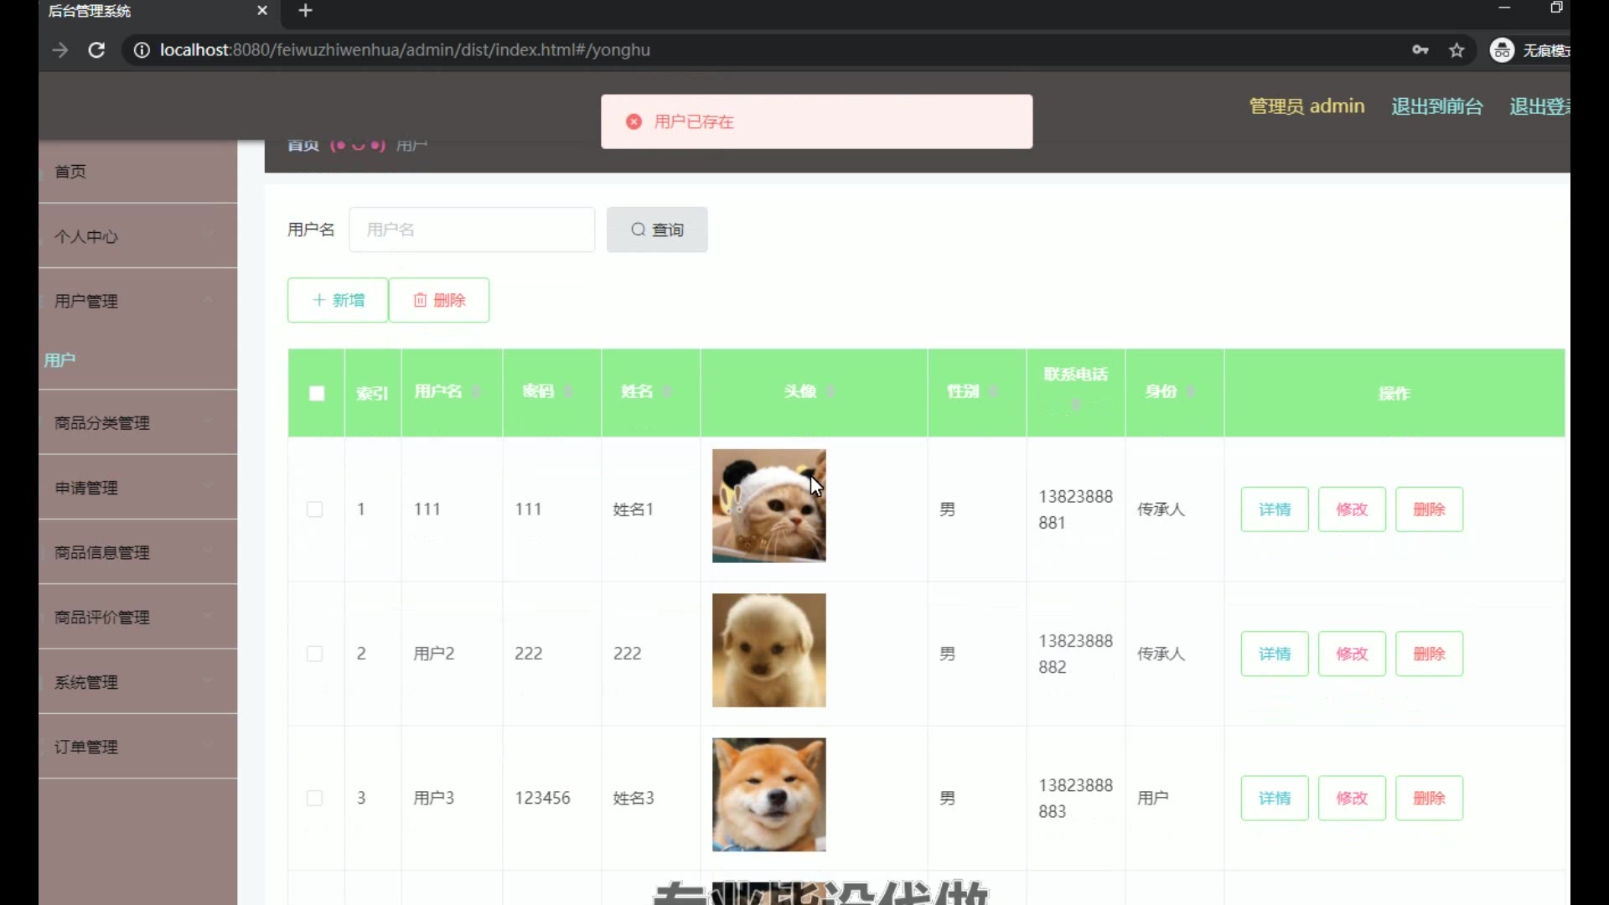Select the 用户 submenu item

coord(60,360)
